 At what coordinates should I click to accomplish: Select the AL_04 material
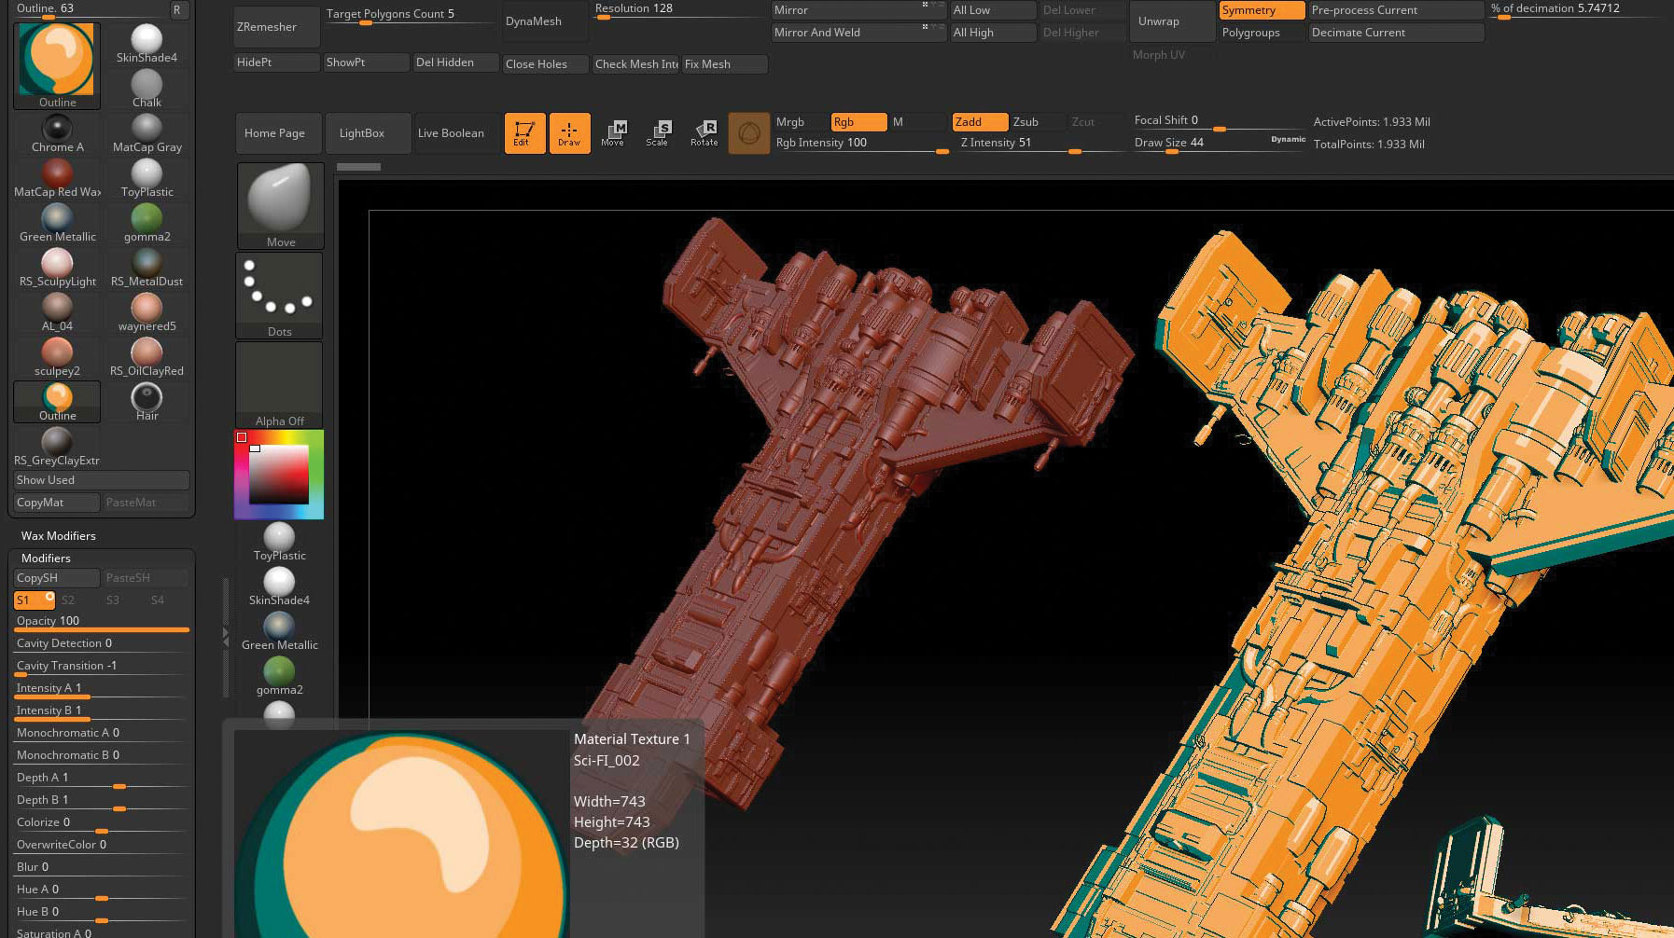pos(57,312)
